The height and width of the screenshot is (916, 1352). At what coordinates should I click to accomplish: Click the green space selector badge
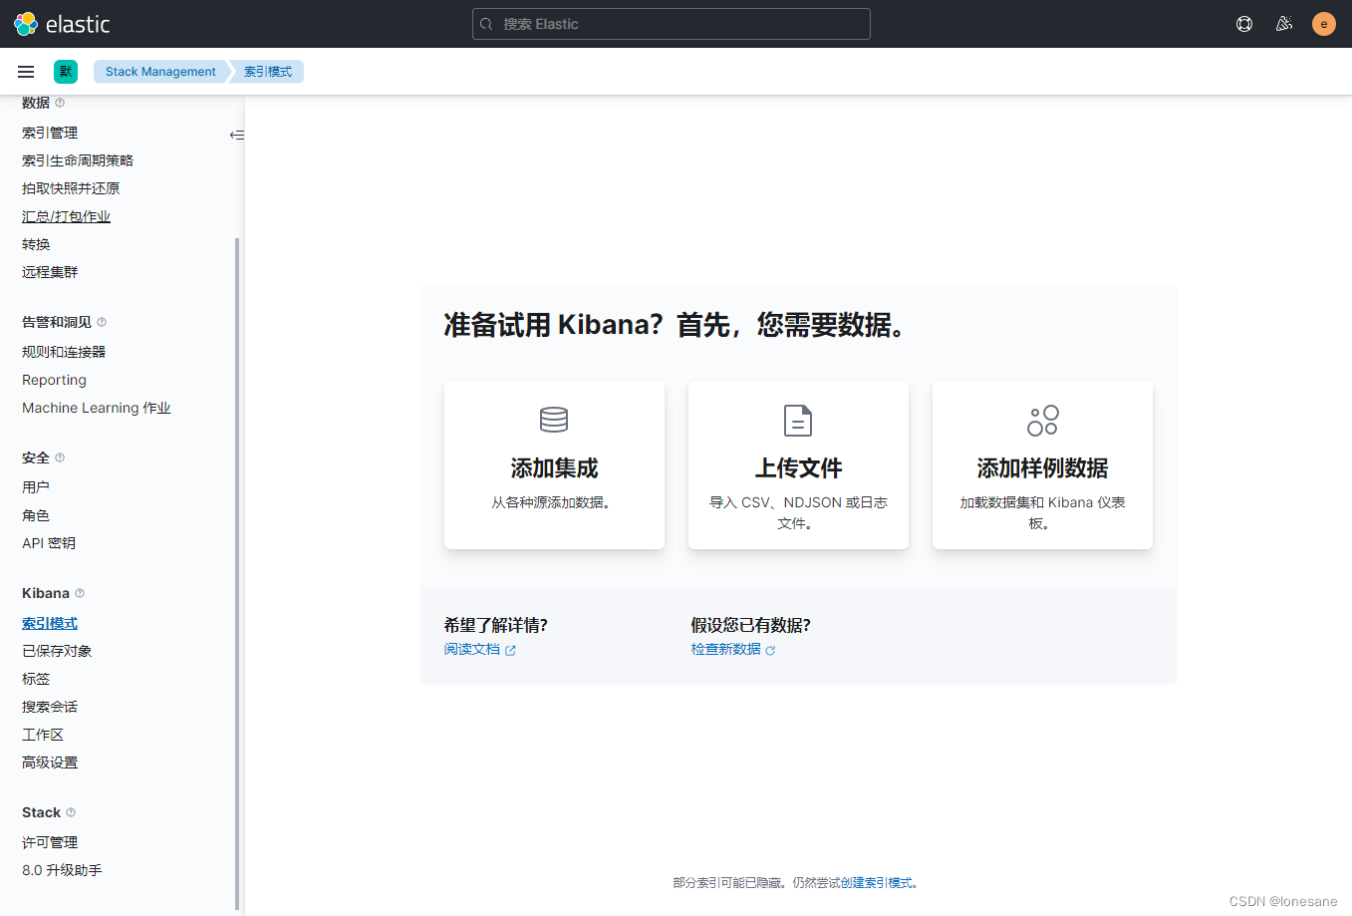coord(66,72)
